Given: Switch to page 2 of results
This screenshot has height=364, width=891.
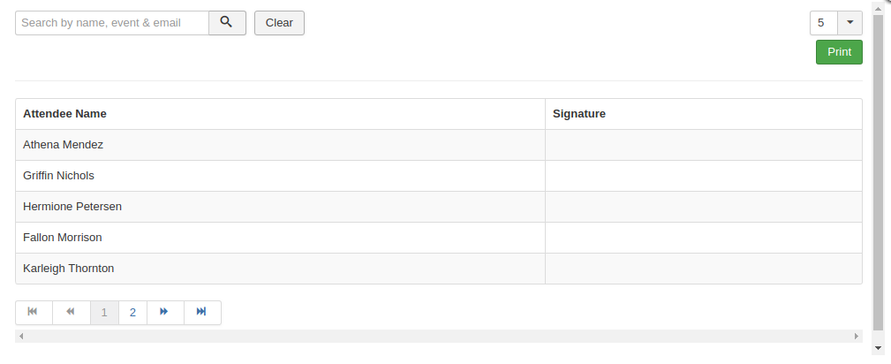Looking at the screenshot, I should click(x=132, y=312).
